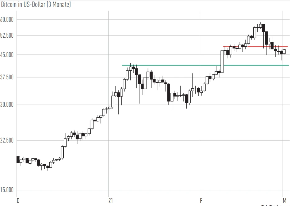Select the 60.000 price axis label
This screenshot has height=206, width=290.
7,20
